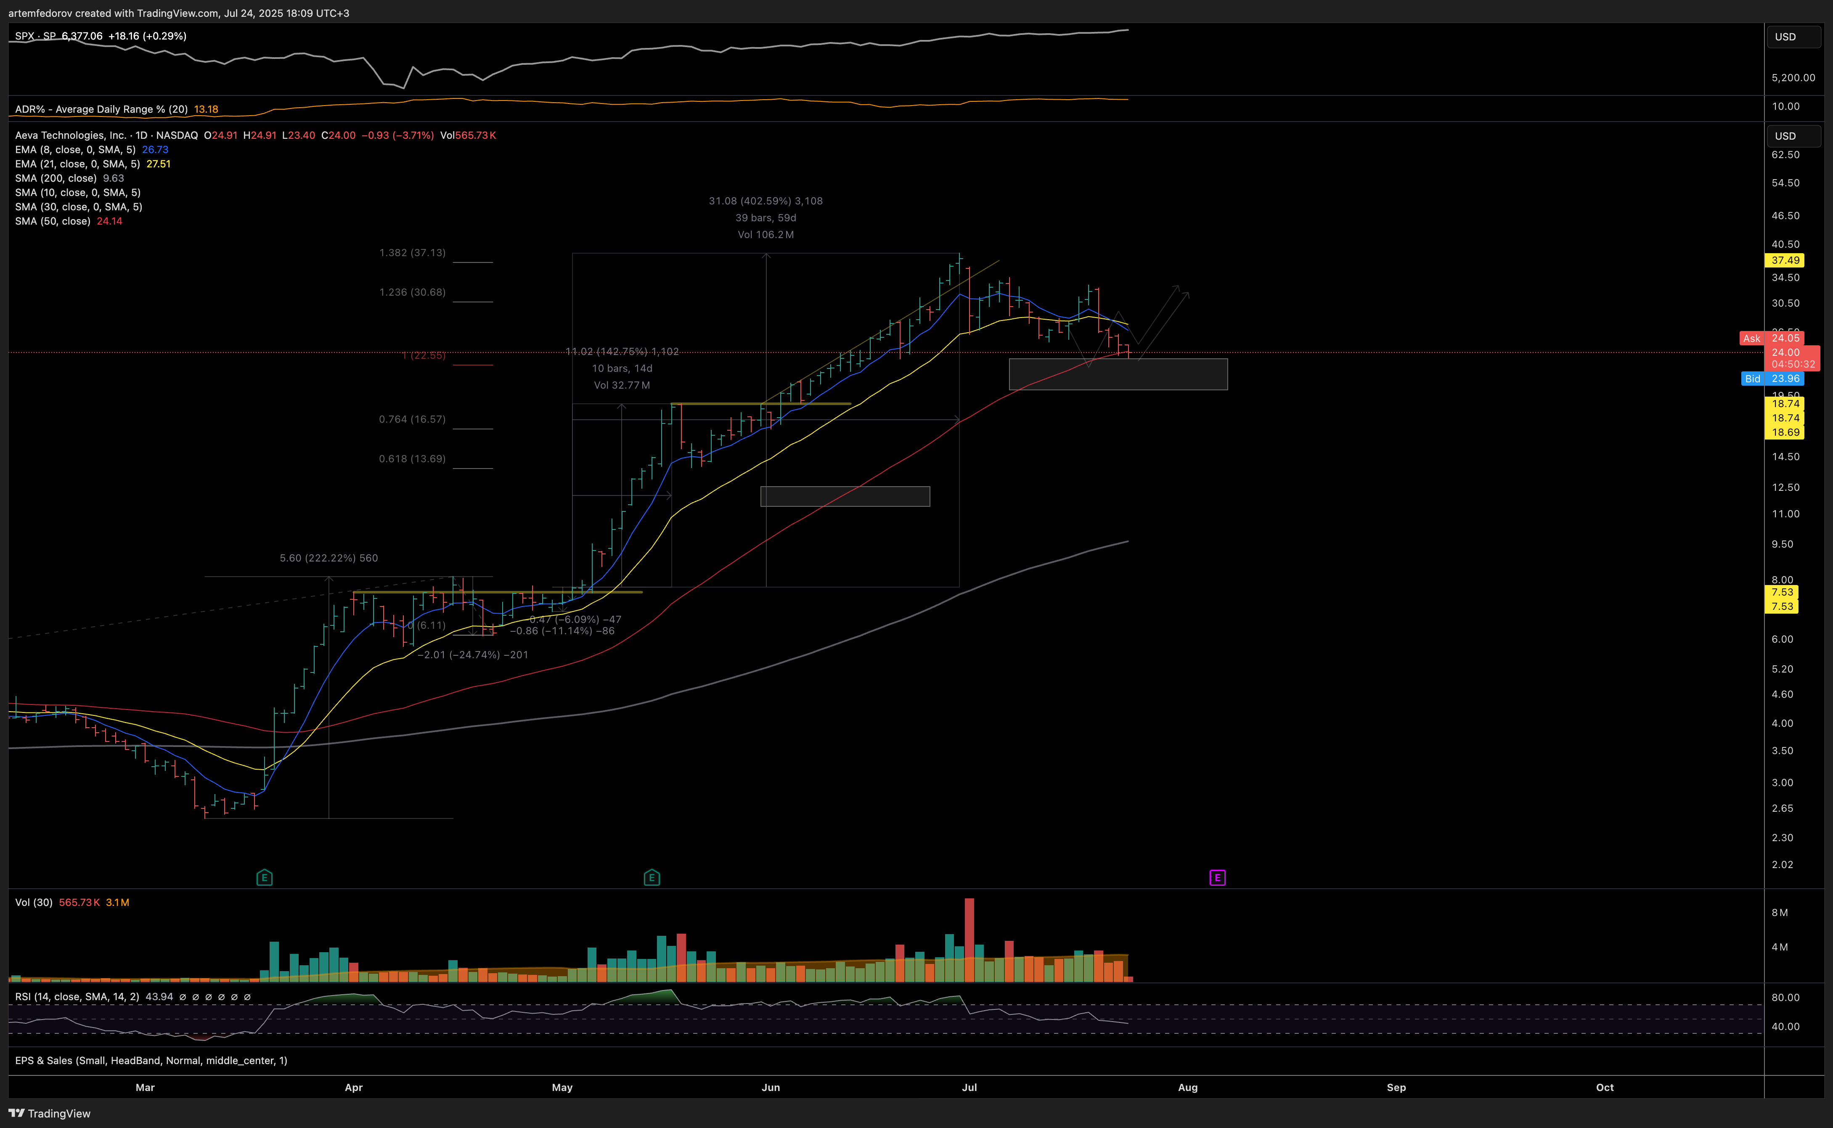Open the magenta upcoming earnings E marker
The height and width of the screenshot is (1128, 1833).
click(x=1218, y=877)
